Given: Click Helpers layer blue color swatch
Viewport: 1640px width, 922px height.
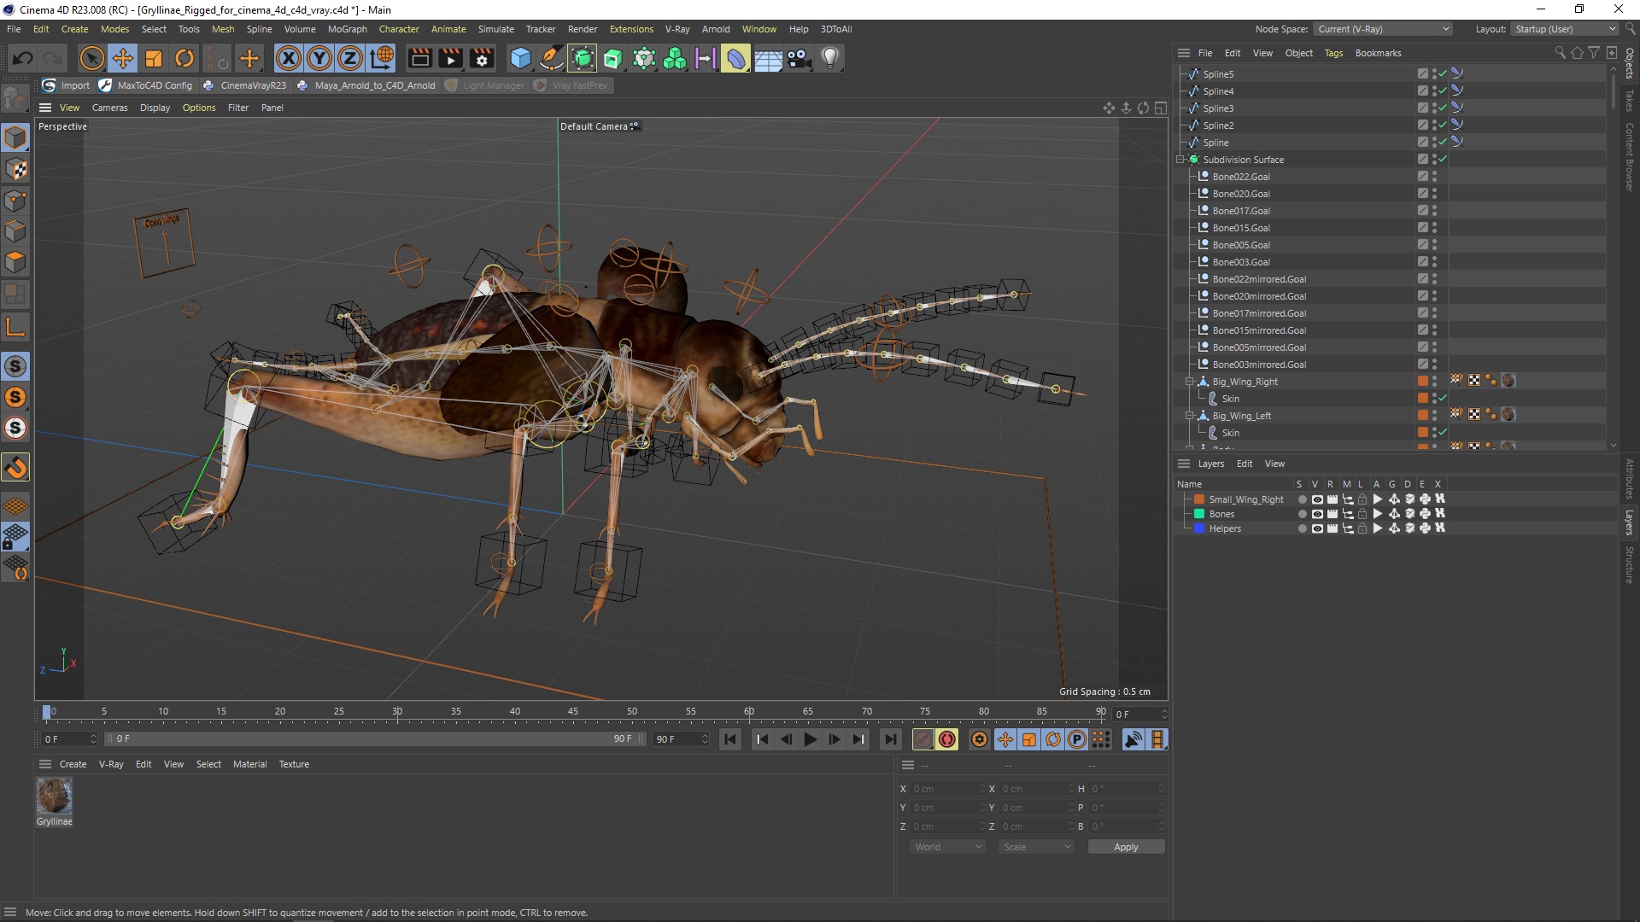Looking at the screenshot, I should pyautogui.click(x=1199, y=528).
